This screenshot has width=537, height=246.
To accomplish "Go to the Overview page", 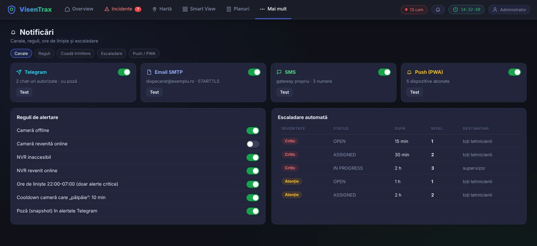I will click(x=79, y=9).
